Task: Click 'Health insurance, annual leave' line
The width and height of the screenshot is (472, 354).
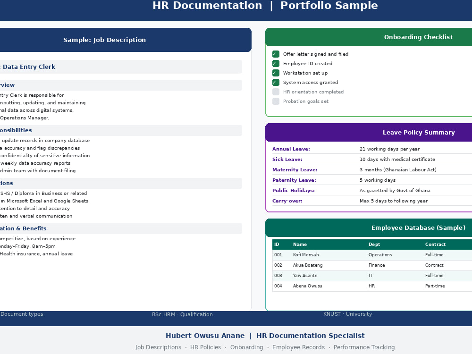Action: (x=36, y=254)
